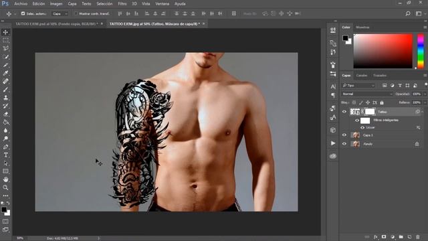Viewport: 428px width, 241px height.
Task: Collapse the Tattoo layer smart filters
Action: point(422,112)
